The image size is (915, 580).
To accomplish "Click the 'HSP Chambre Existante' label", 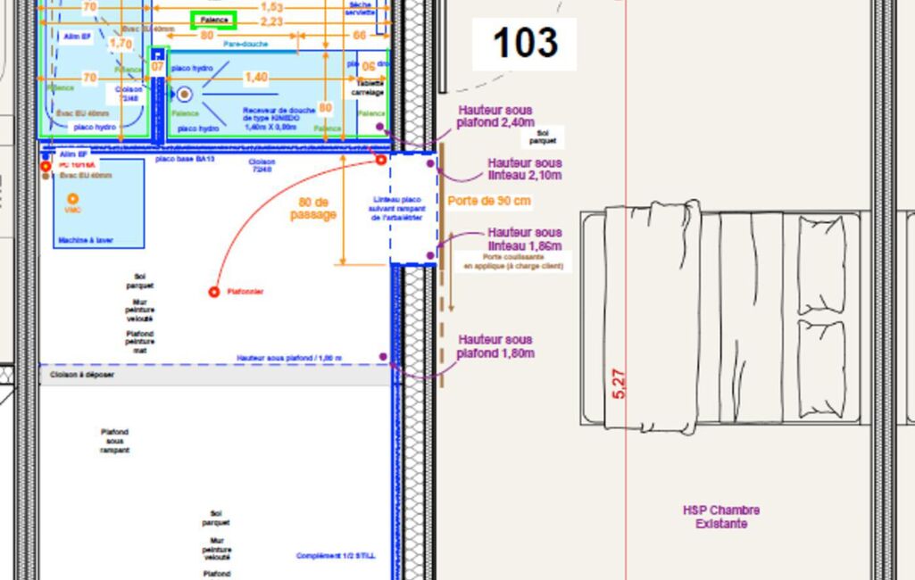I will click(720, 517).
